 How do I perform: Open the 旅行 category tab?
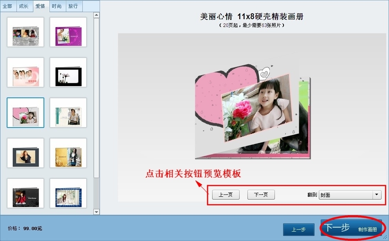73,6
